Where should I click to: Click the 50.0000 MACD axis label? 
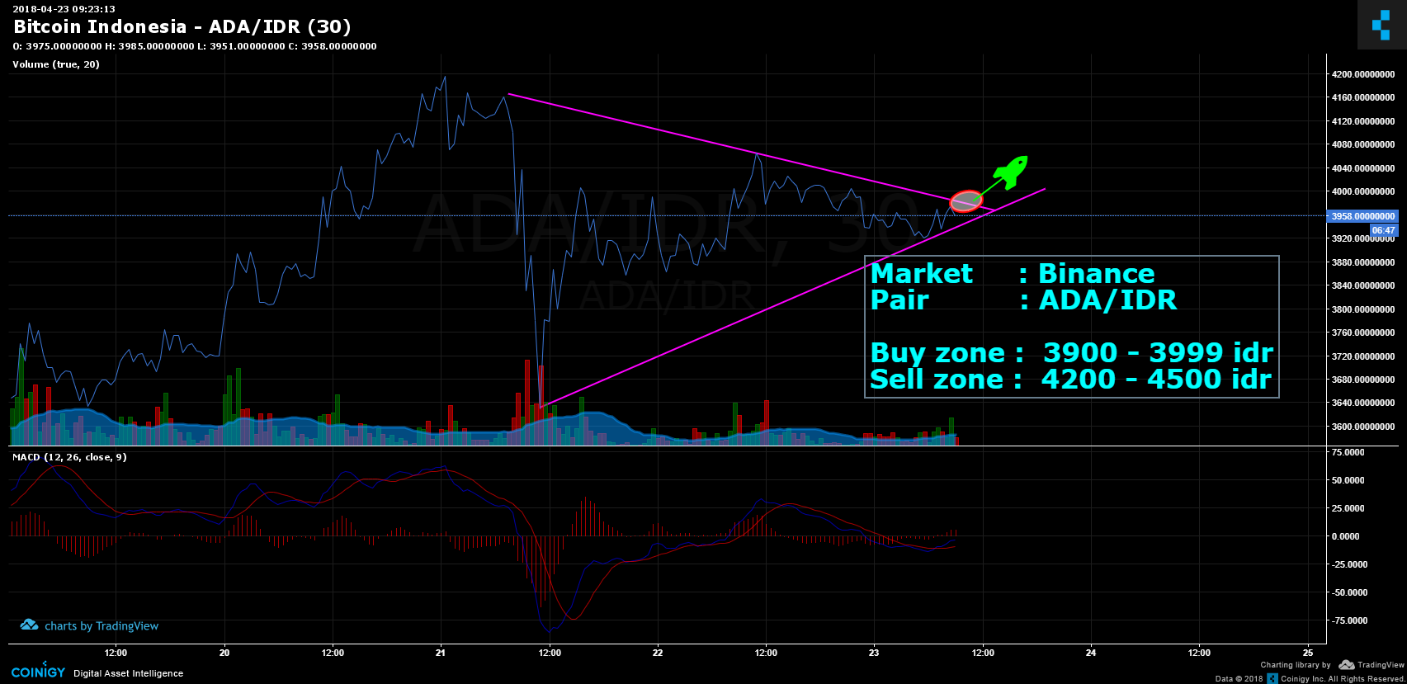pos(1348,480)
